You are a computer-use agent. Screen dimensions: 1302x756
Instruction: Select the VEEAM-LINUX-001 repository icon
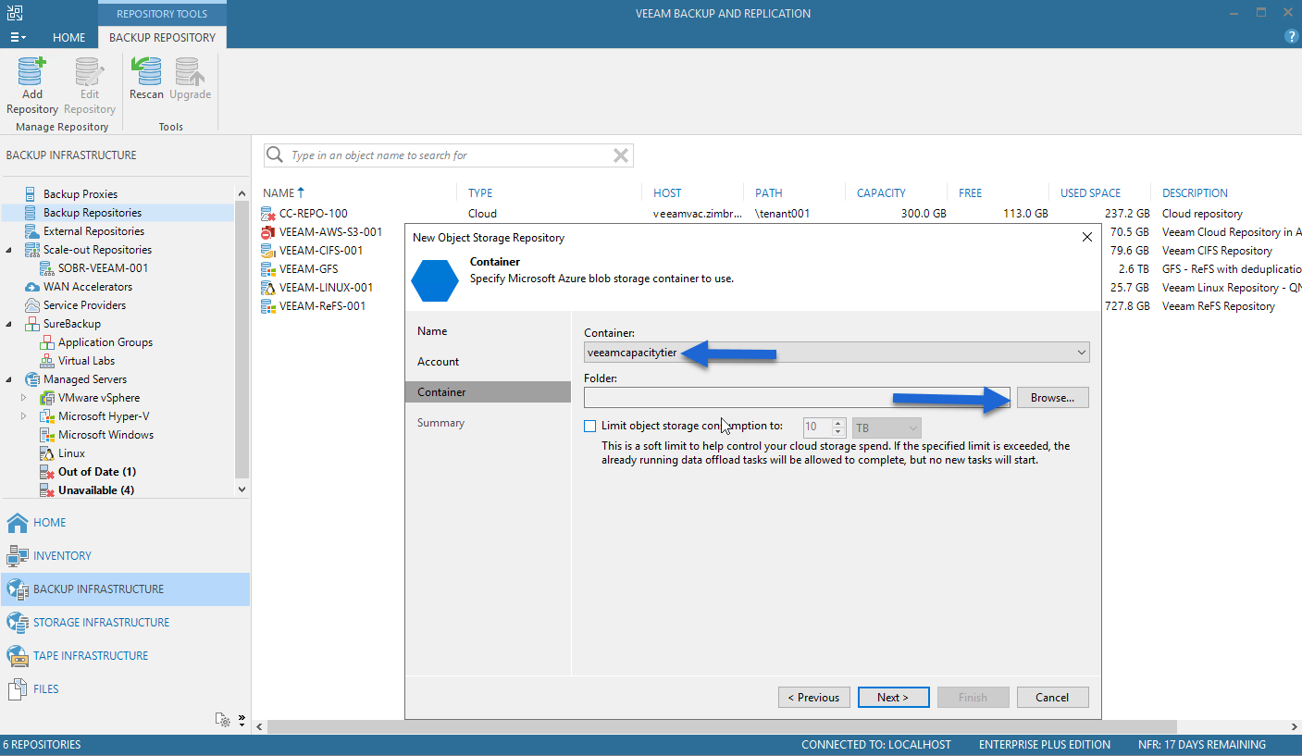[269, 288]
